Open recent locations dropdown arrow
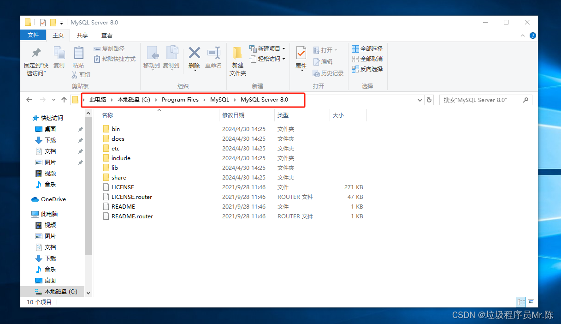Screen dimensions: 561x324 tap(53, 100)
